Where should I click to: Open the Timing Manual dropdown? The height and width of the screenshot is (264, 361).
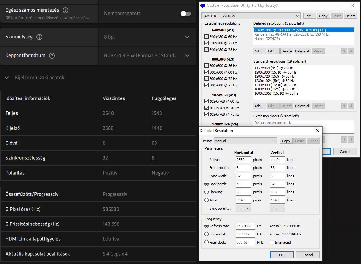pos(245,141)
